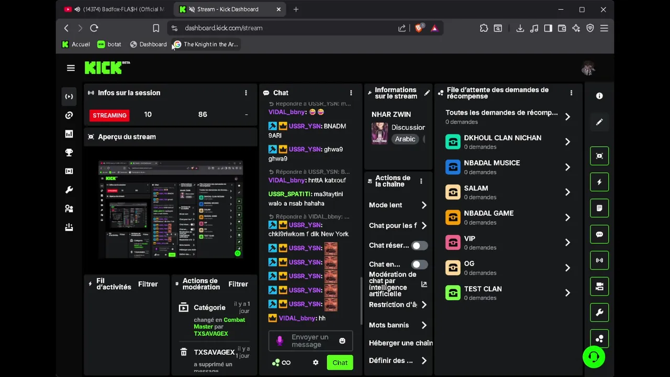Click Héberger une chaîne action
This screenshot has height=377, width=670.
pos(400,343)
